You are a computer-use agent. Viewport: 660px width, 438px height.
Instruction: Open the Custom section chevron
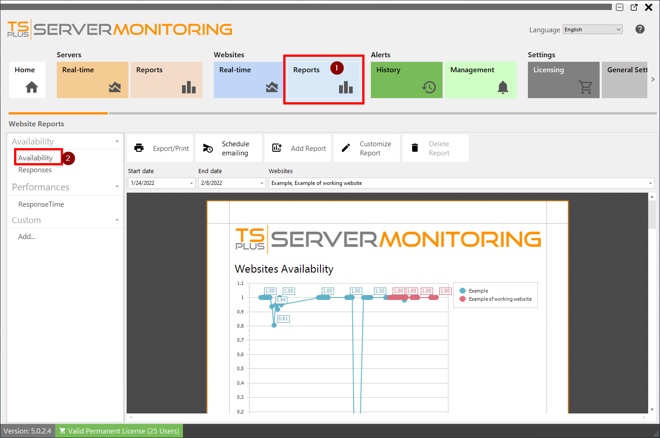pos(117,220)
